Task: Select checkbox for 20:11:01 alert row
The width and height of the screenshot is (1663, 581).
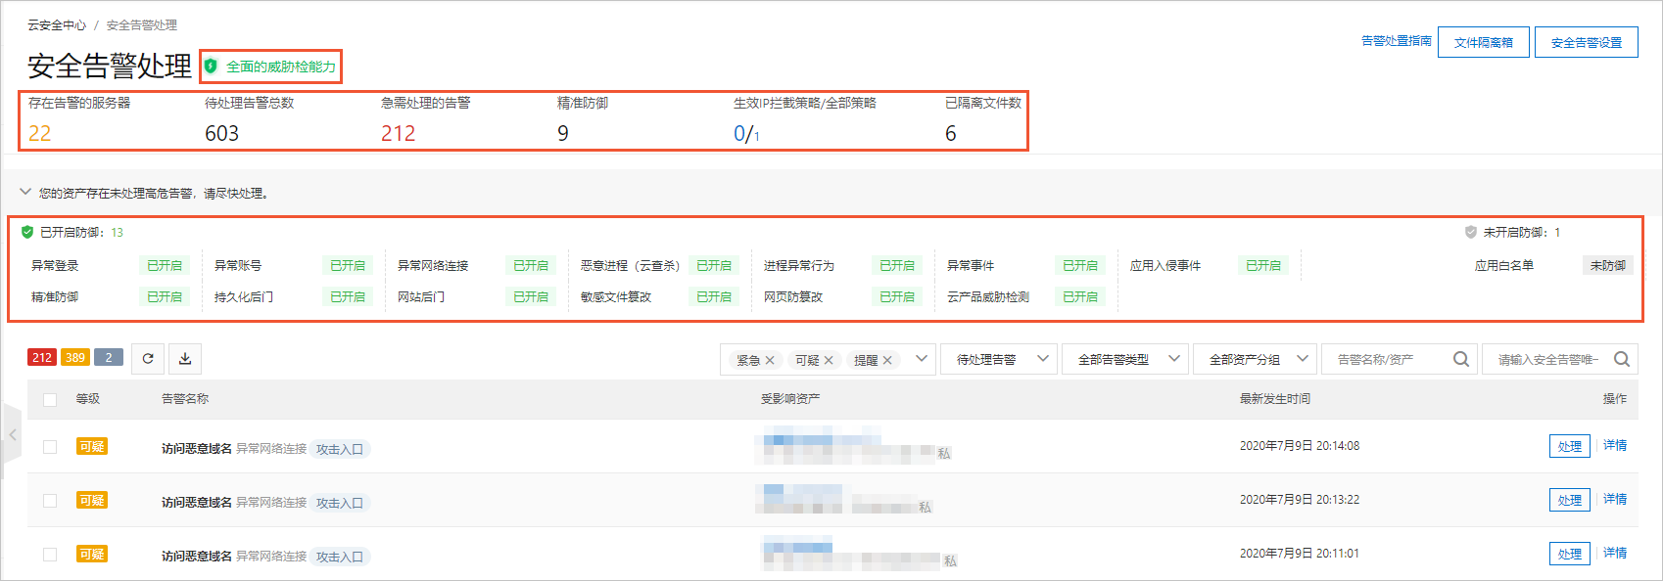Action: [50, 554]
